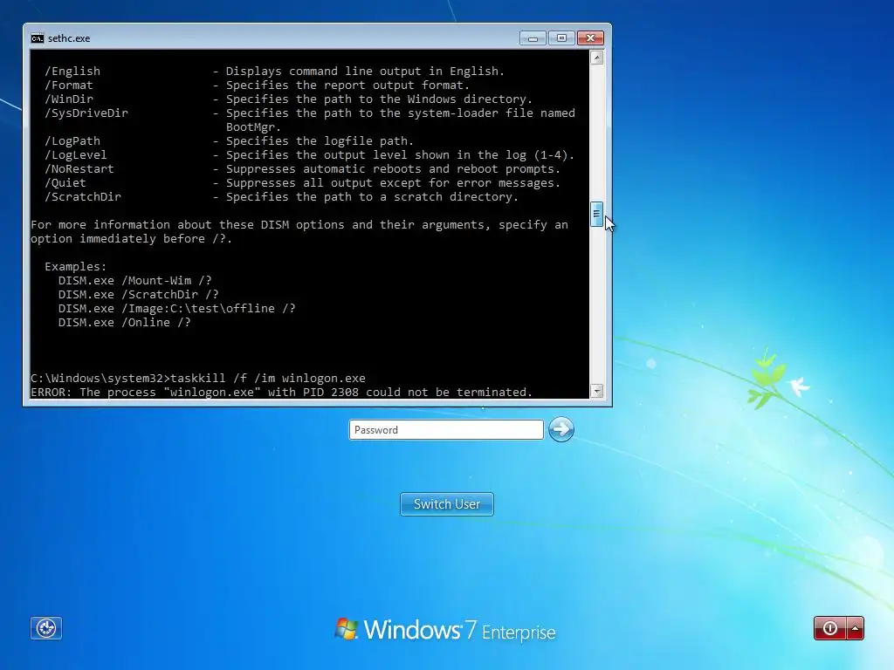This screenshot has width=894, height=670.
Task: Click 'For more information about these DISM' line
Action: [299, 225]
